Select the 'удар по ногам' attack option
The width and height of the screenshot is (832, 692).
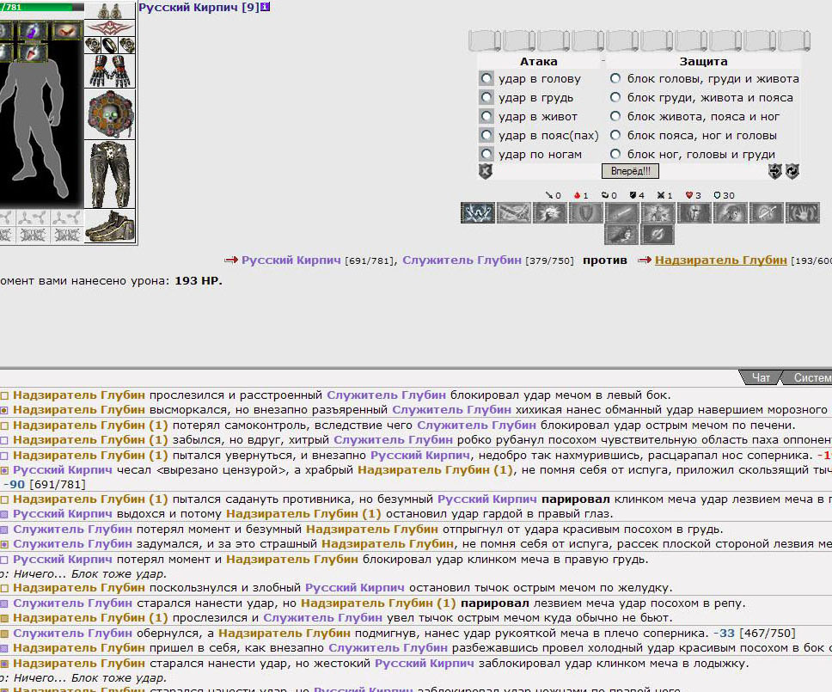[486, 155]
